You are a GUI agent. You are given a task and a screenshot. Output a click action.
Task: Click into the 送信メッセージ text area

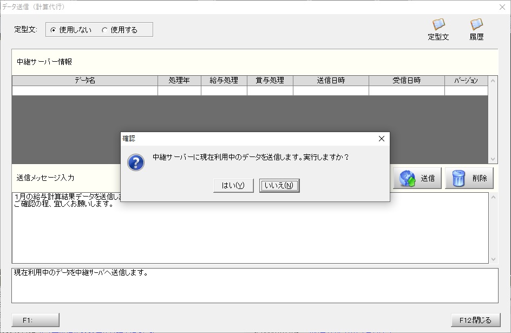pos(250,228)
